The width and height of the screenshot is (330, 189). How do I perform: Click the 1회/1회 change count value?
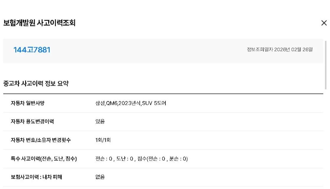(103, 140)
